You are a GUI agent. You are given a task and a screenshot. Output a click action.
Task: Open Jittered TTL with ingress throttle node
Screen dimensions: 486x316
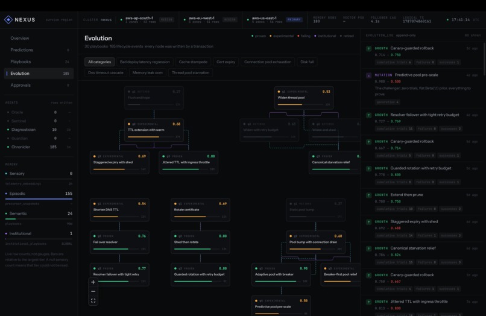pos(189,162)
